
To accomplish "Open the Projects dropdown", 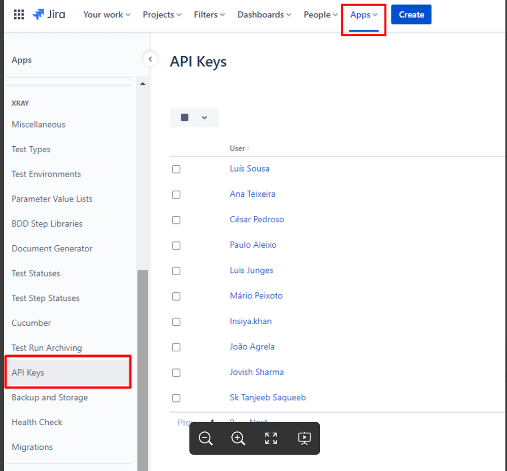I will point(162,15).
